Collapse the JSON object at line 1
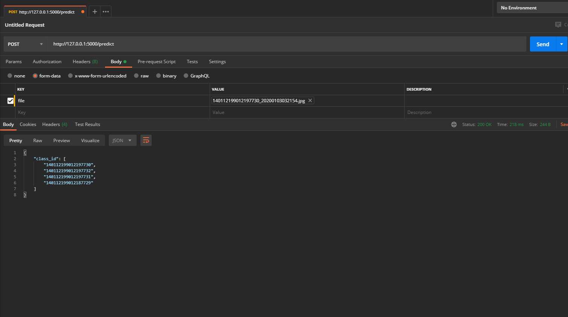This screenshot has width=568, height=317. tap(25, 153)
